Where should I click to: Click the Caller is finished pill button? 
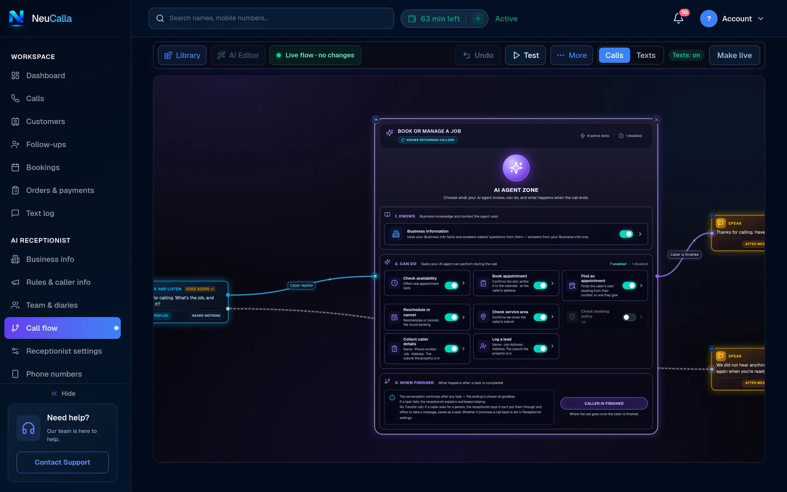pos(604,403)
